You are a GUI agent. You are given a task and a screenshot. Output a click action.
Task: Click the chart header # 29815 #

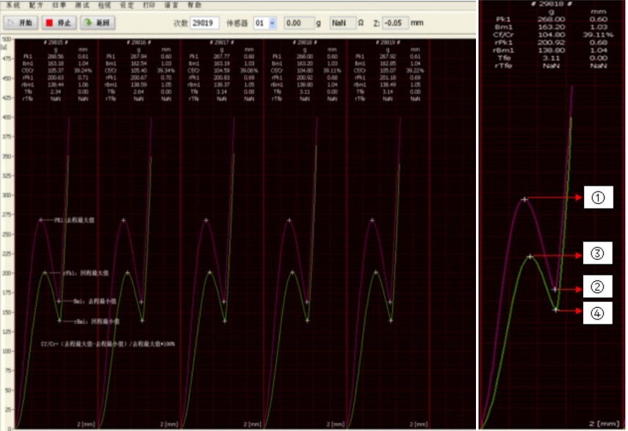(56, 42)
